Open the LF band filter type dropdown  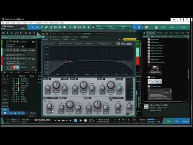[x=65, y=79]
